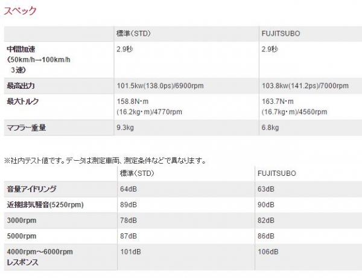Click the 106dB FUJITSUBO response value
362x278 pixels.
(268, 252)
